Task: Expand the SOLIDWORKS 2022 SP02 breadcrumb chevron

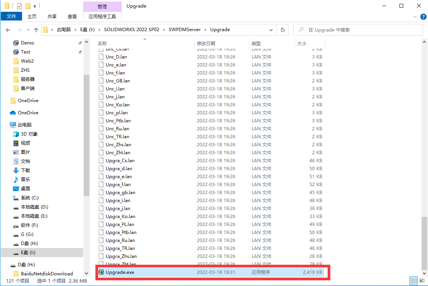Action: (164, 30)
